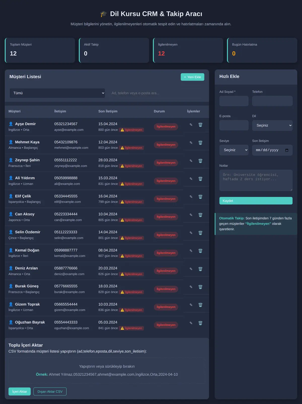
Task: Click the Telefon input field
Action: [x=272, y=101]
